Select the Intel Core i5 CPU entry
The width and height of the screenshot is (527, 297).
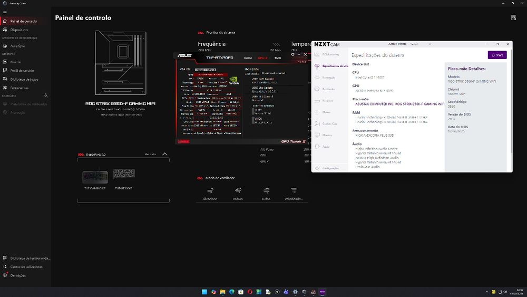[370, 78]
